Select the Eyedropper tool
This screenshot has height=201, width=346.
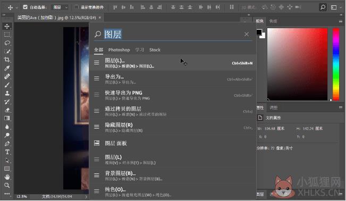7,68
